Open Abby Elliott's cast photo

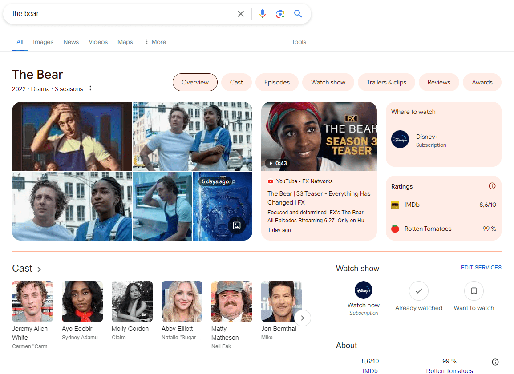(182, 302)
